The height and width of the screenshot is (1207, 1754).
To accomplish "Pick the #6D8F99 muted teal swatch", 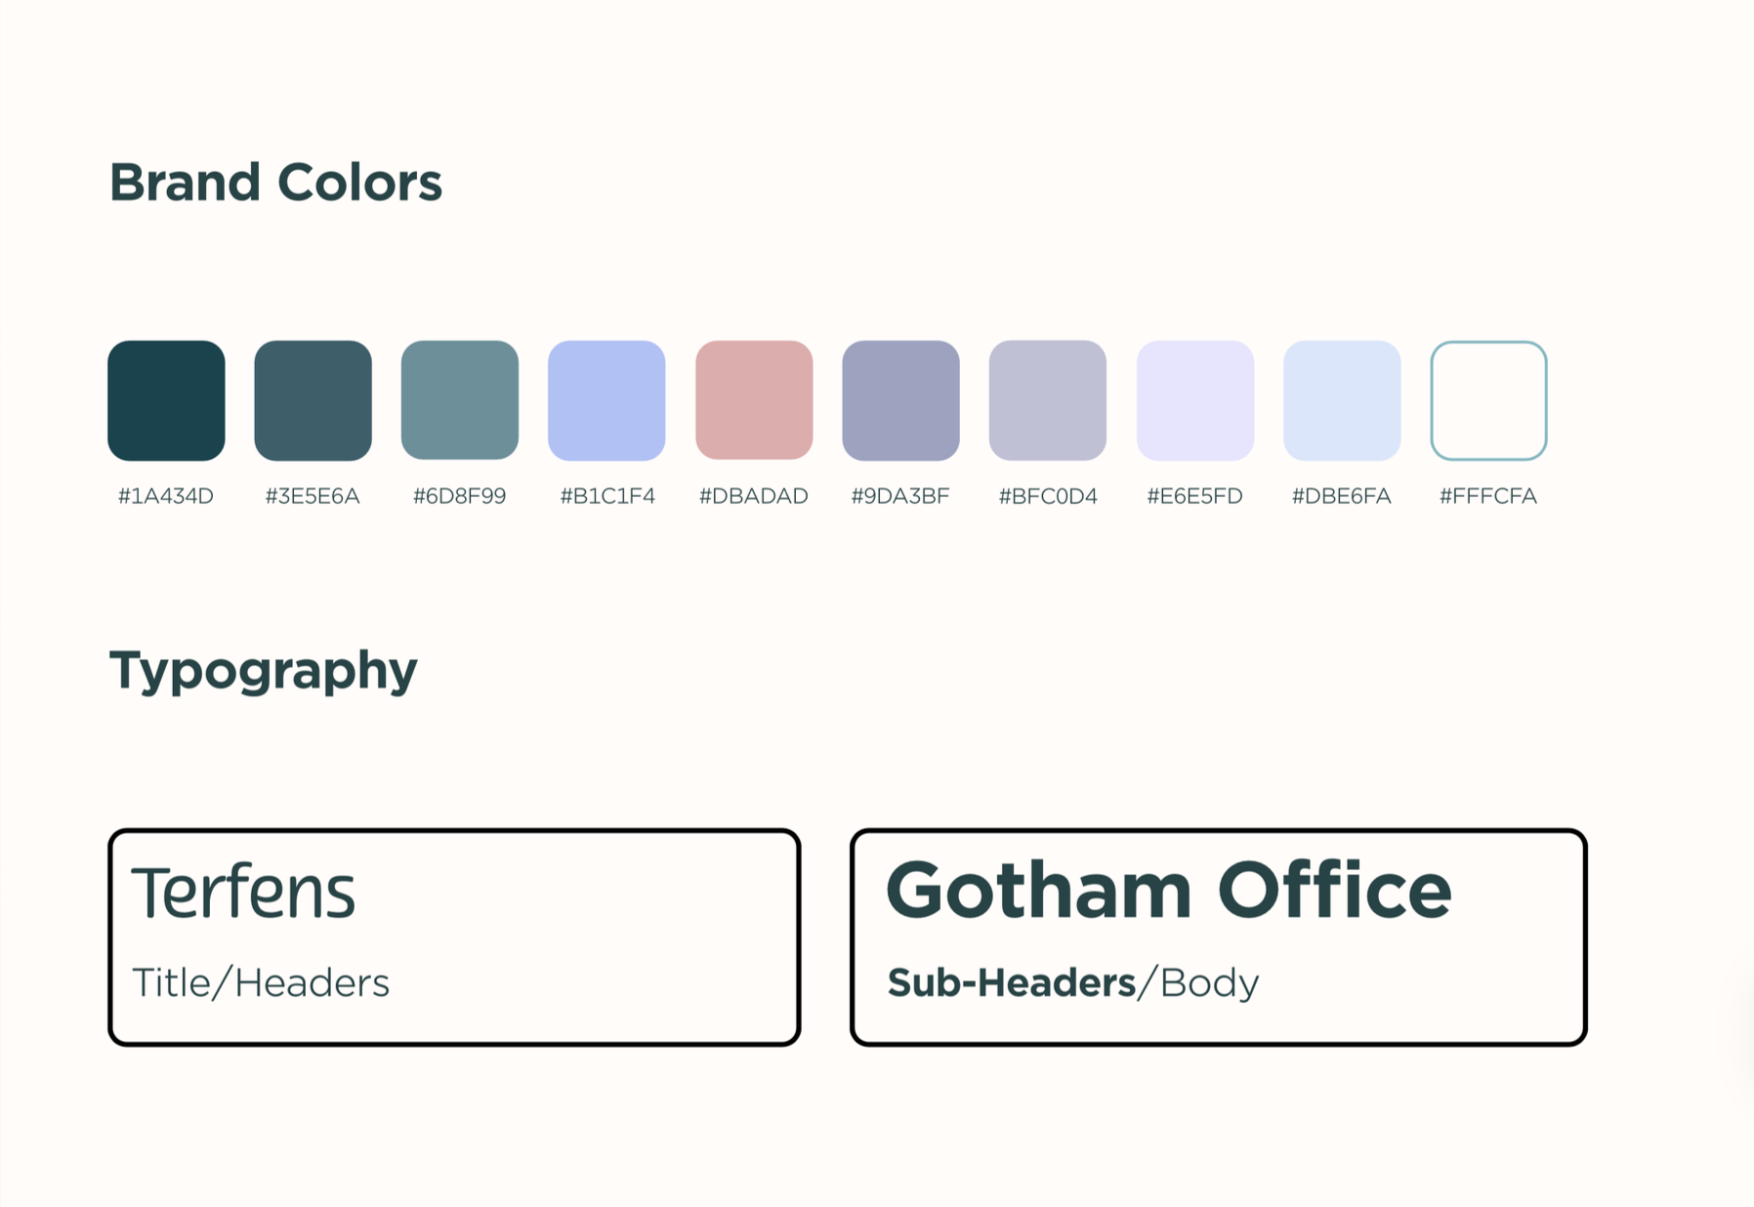I will click(x=460, y=400).
